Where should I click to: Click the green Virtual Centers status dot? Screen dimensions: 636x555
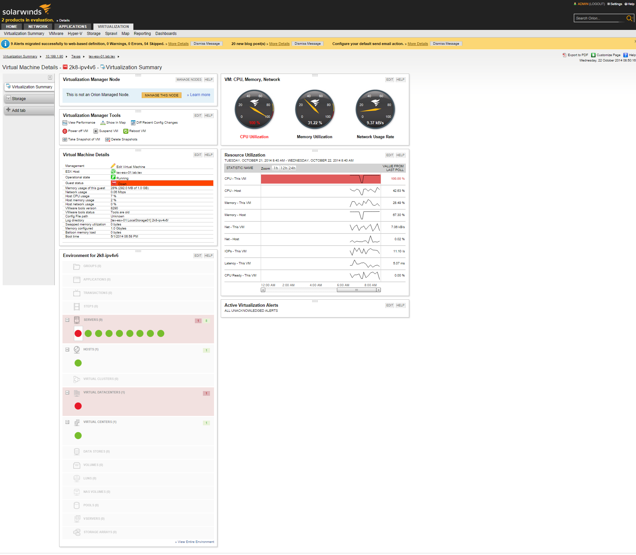coord(78,436)
